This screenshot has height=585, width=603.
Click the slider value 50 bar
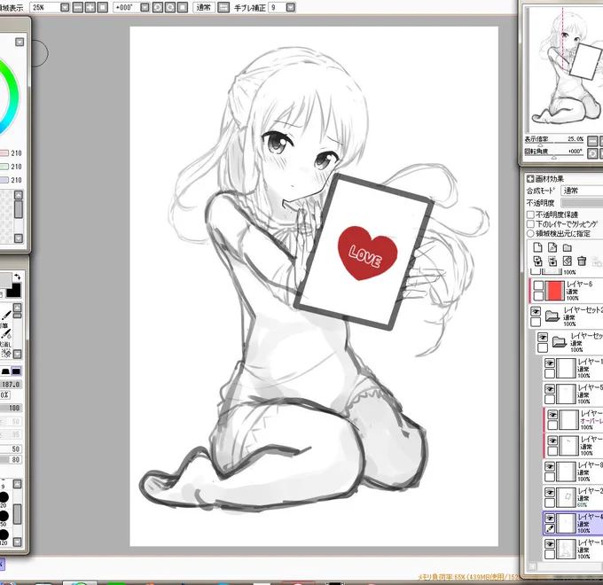(12, 448)
